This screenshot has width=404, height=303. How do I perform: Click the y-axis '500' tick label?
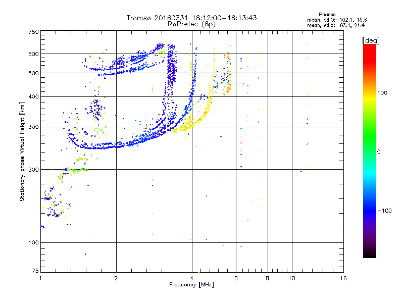pos(33,73)
